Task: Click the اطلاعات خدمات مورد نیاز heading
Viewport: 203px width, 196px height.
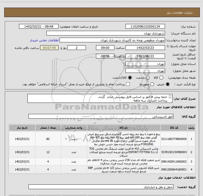Action: click(x=177, y=178)
